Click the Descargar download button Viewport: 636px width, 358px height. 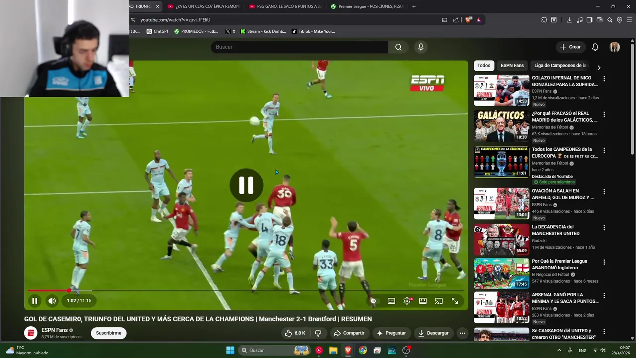(433, 333)
